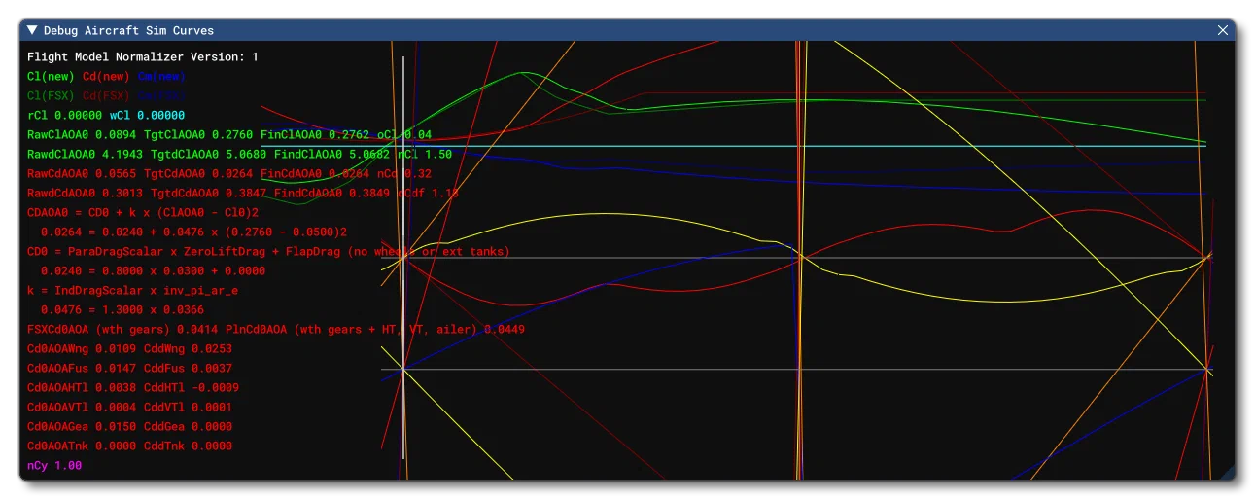Click the 'CddTnk 0.0000' entry
Viewport: 1255px width, 500px height.
pyautogui.click(x=189, y=446)
